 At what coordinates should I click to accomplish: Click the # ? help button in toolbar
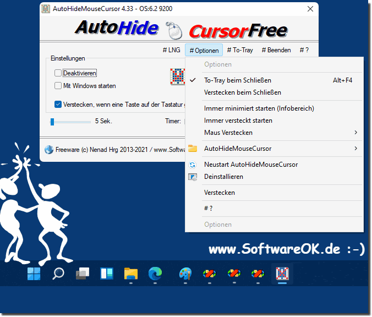click(x=304, y=50)
